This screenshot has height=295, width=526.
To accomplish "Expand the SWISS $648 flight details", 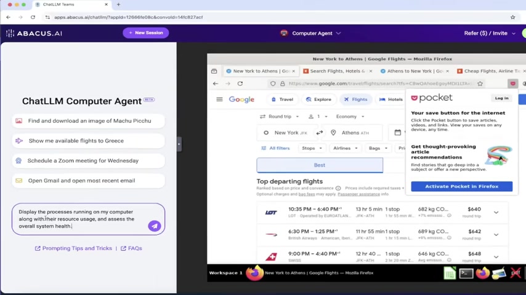I will coord(496,257).
